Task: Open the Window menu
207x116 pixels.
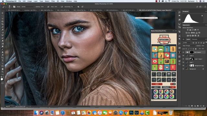Action: point(69,1)
